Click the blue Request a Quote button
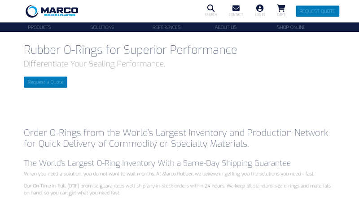 (45, 82)
